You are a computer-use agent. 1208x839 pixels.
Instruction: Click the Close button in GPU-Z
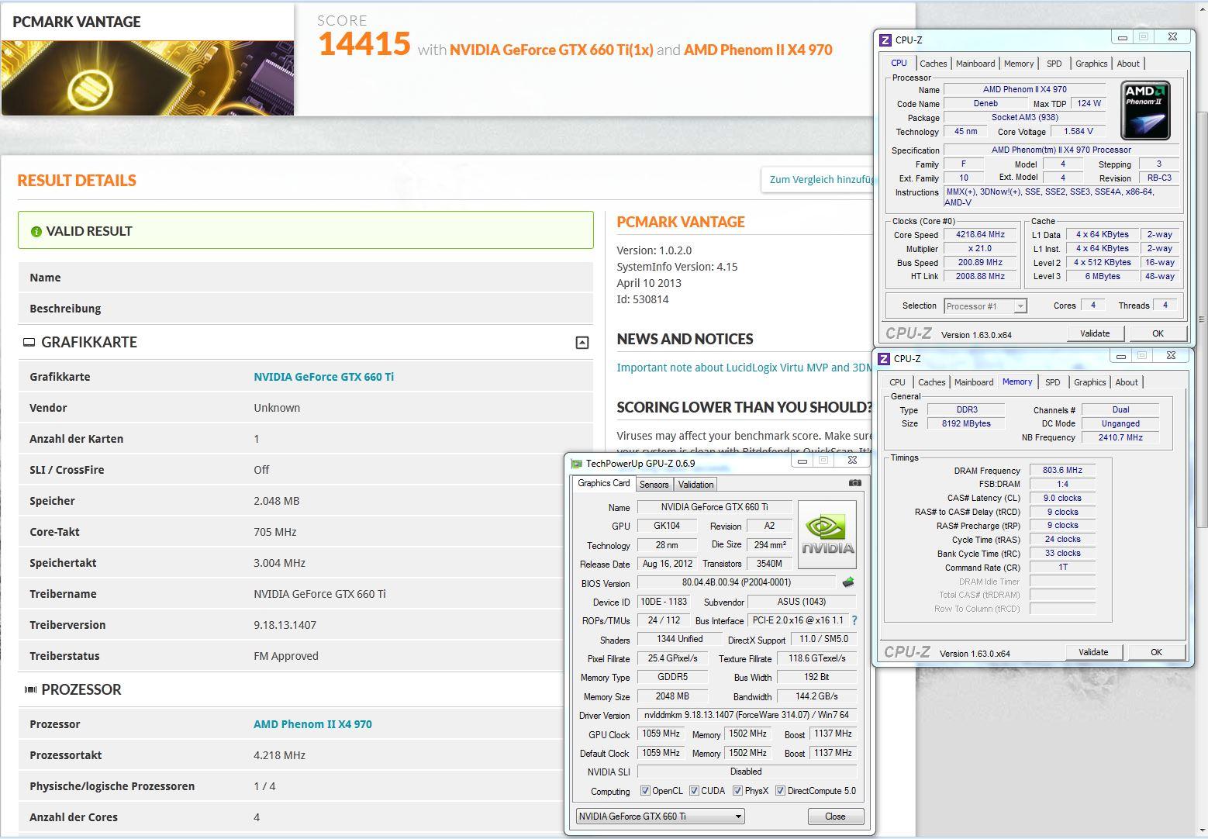[x=835, y=817]
